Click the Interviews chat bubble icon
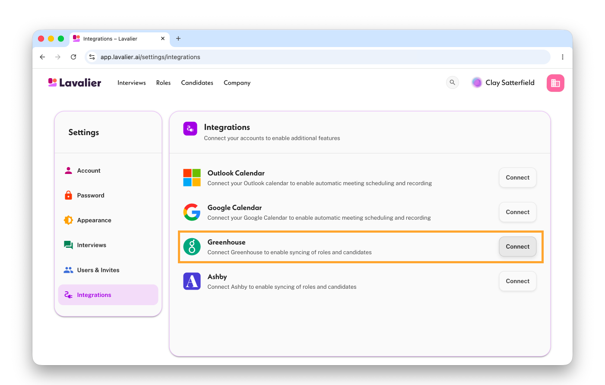The width and height of the screenshot is (605, 385). pyautogui.click(x=68, y=245)
